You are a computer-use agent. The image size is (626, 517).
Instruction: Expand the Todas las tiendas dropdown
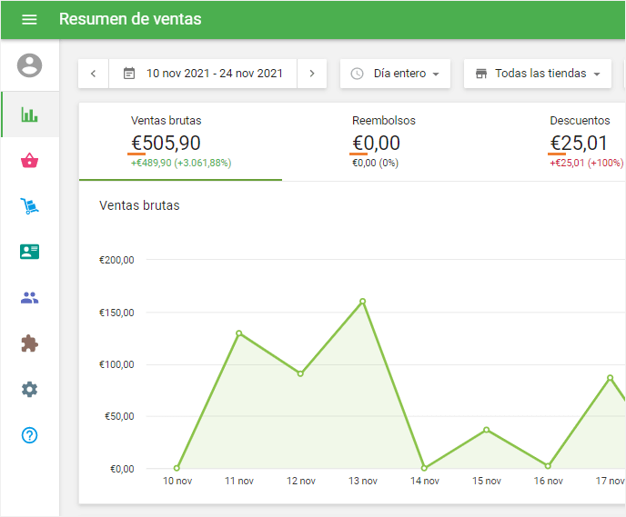[x=538, y=74]
